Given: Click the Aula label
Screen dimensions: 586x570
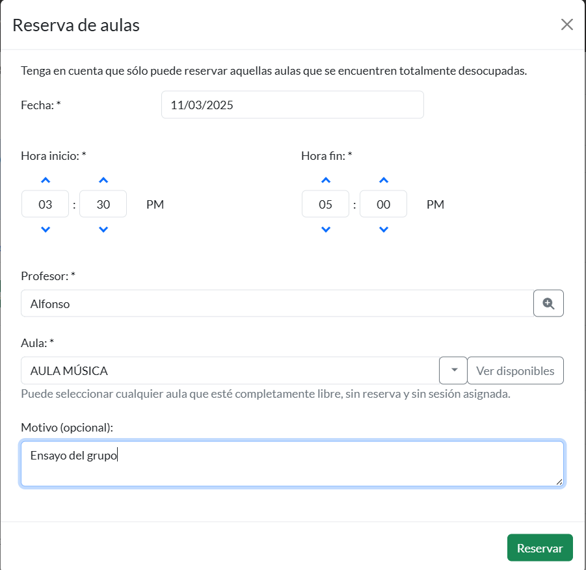Looking at the screenshot, I should coord(37,343).
